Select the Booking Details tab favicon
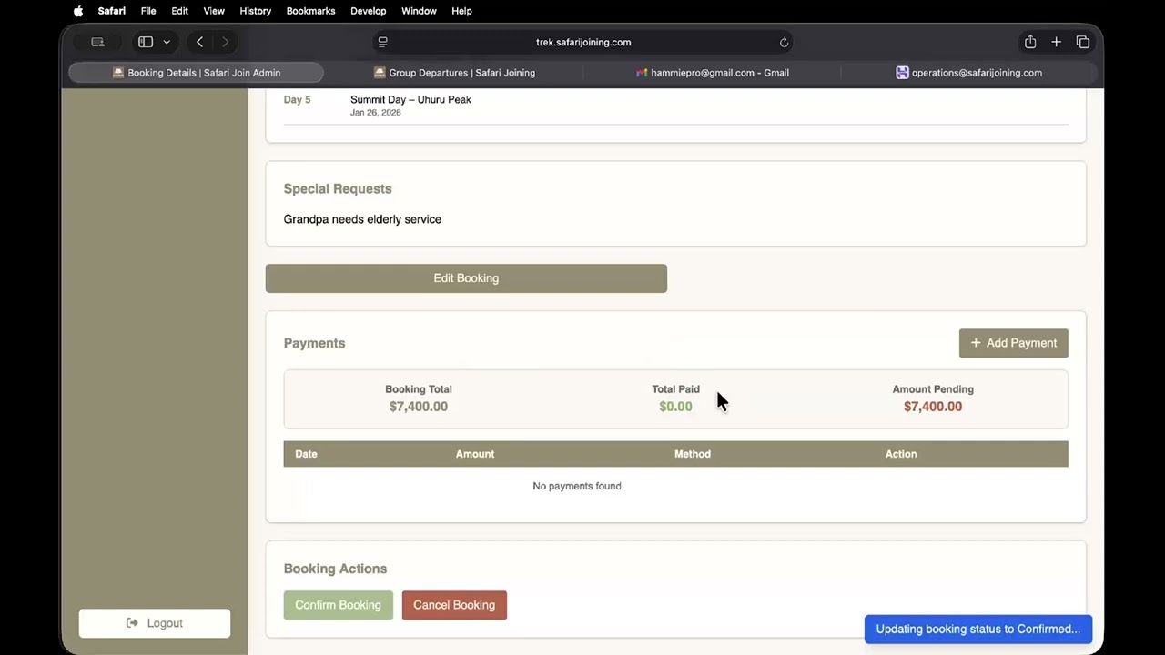This screenshot has height=655, width=1165. (118, 73)
